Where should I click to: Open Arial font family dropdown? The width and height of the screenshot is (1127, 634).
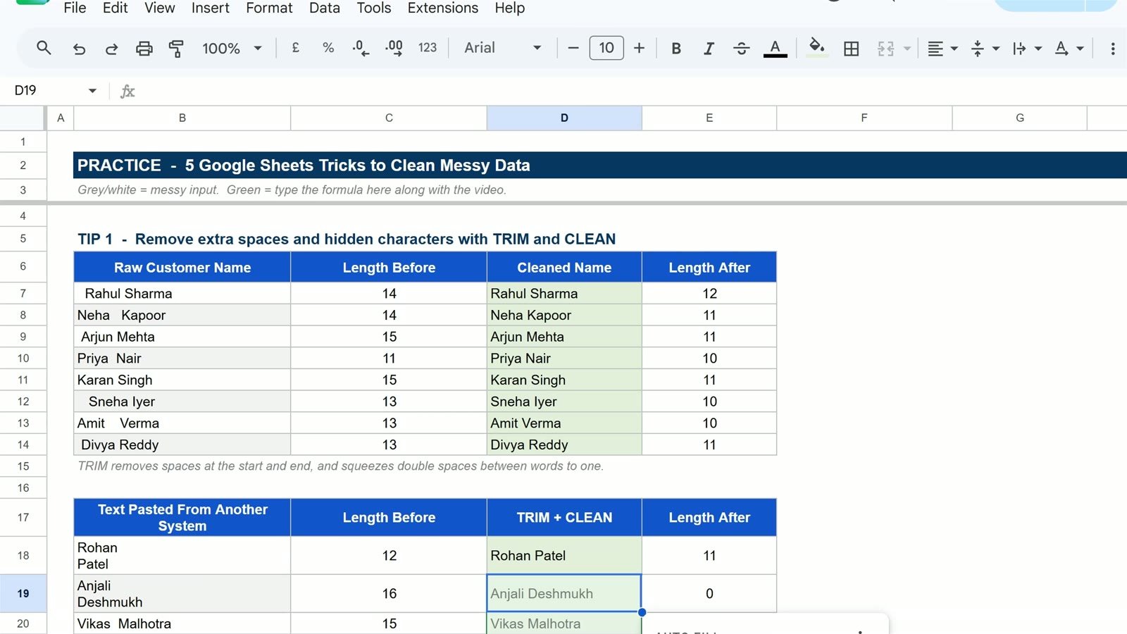[x=503, y=48]
